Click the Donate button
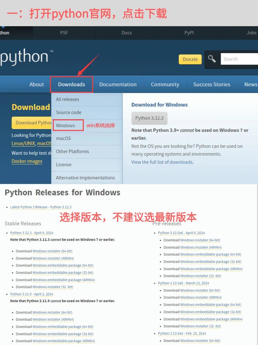The height and width of the screenshot is (345, 258). tap(190, 59)
